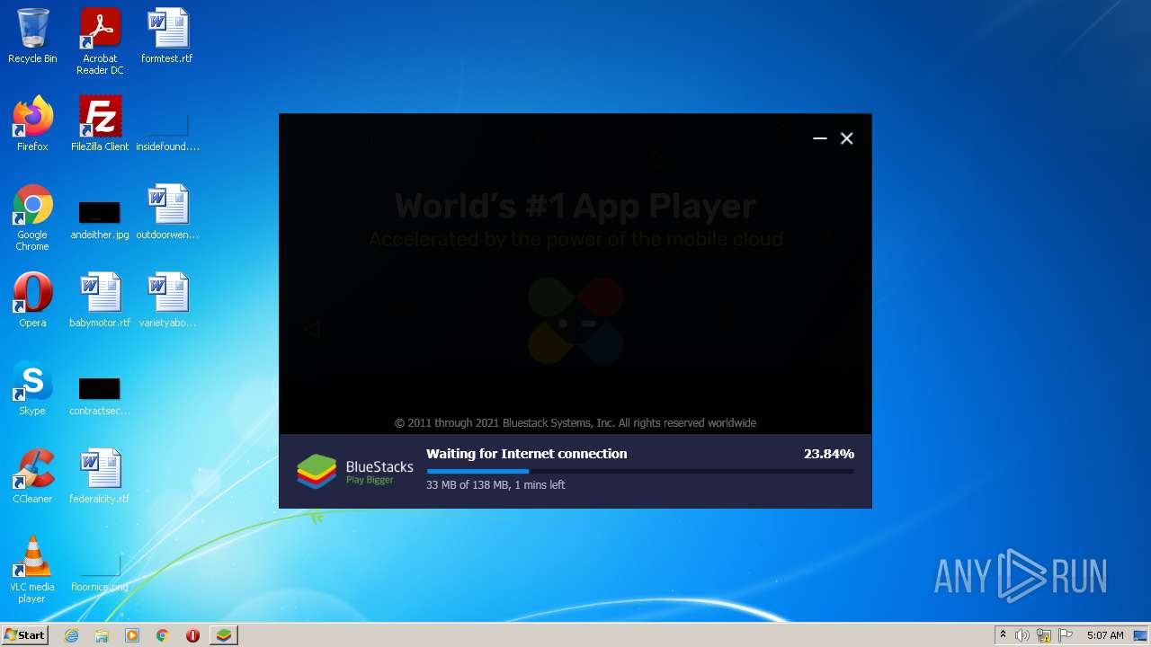This screenshot has width=1151, height=647.
Task: Click the Bluestack Systems copyright notice
Action: pyautogui.click(x=575, y=423)
